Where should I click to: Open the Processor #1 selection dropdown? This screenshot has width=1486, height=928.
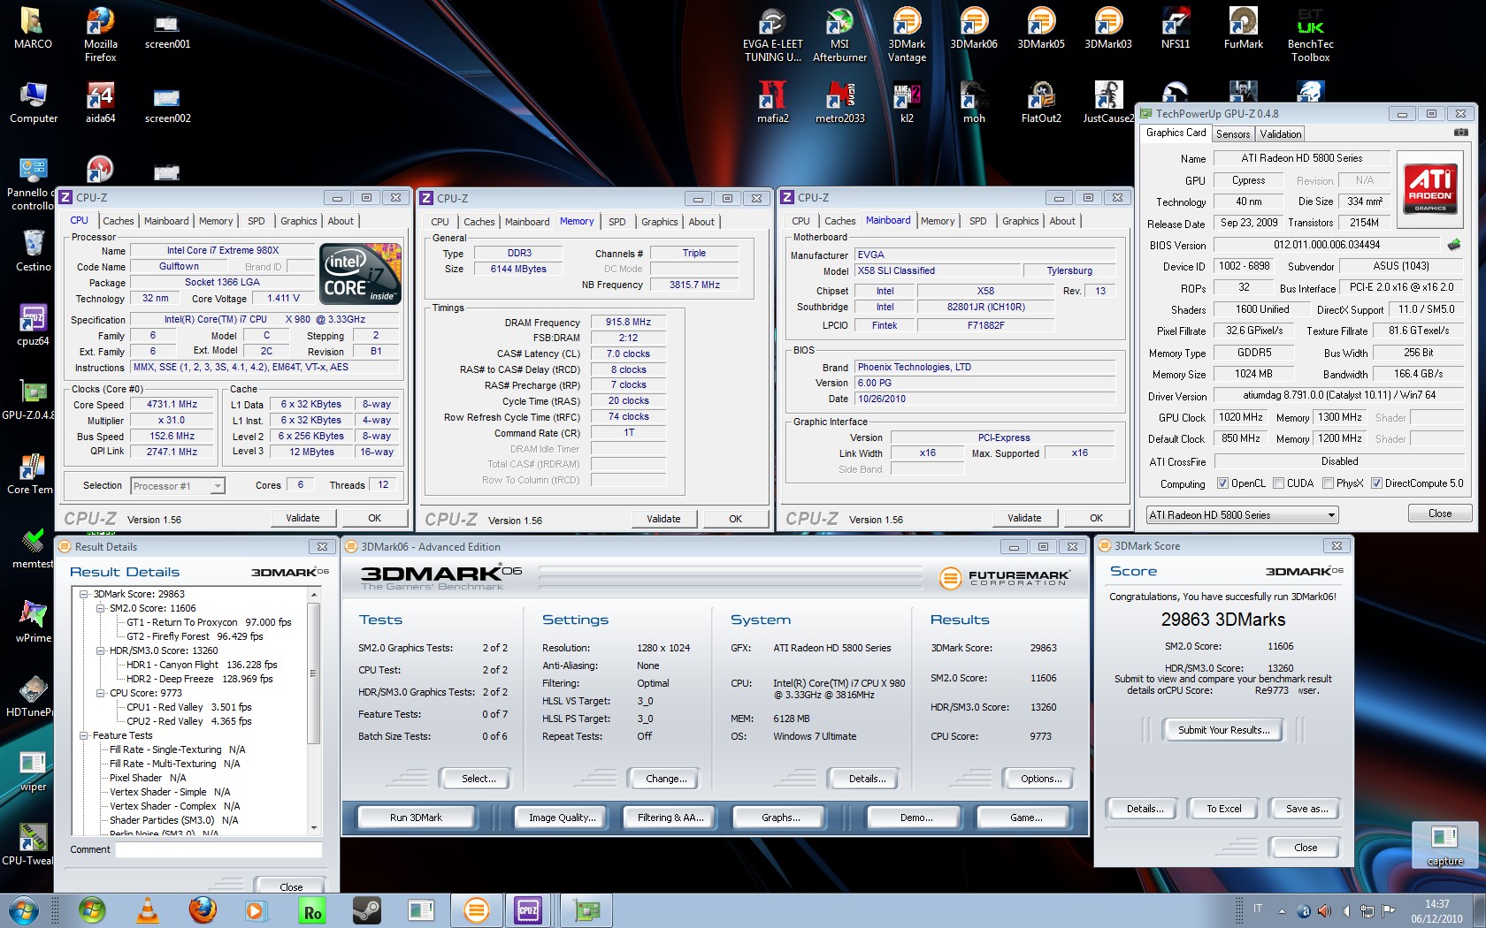[x=178, y=486]
